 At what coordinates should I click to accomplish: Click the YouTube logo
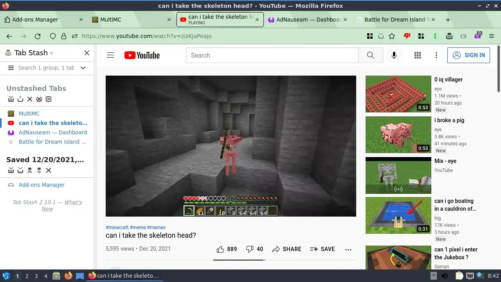click(142, 55)
